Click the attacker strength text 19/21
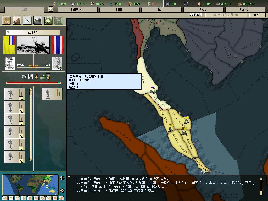The height and width of the screenshot is (201, 268). click(20, 65)
